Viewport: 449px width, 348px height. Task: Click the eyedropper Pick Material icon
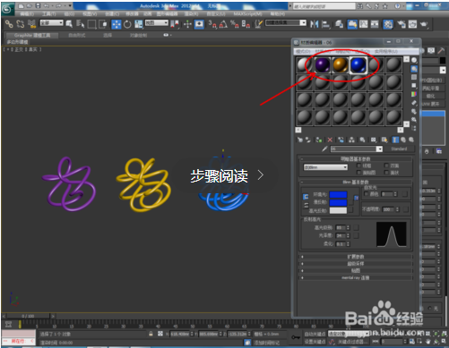324,149
